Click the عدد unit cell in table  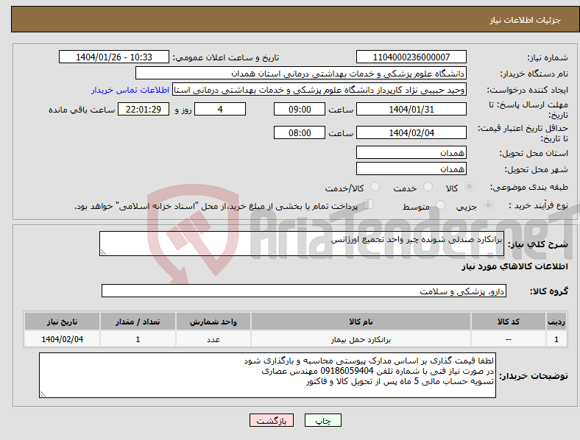[x=213, y=339]
